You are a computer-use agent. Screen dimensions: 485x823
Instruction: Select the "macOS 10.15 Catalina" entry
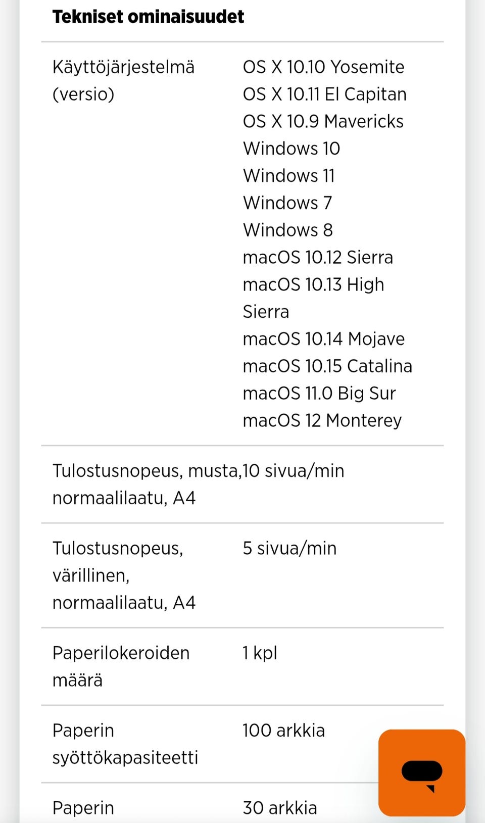tap(327, 366)
